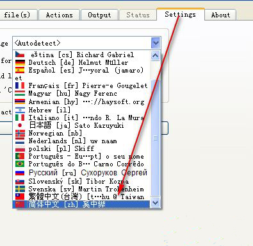Image resolution: width=253 pixels, height=246 pixels.
Task: Select Italiano [it] language entry
Action: [x=82, y=118]
